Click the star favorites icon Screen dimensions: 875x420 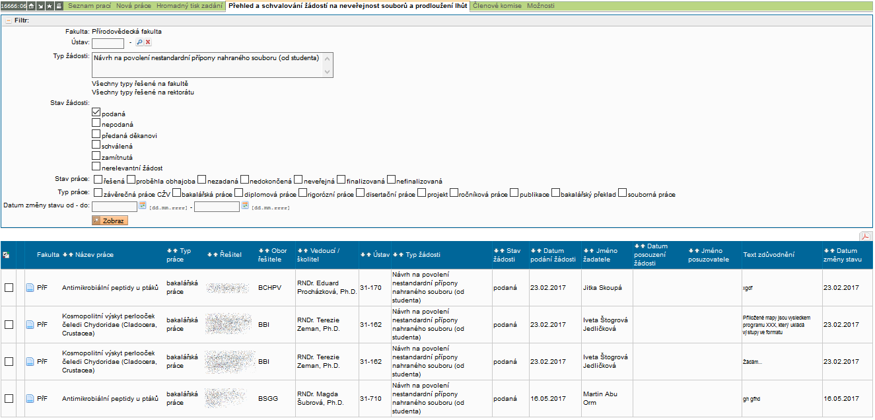click(x=50, y=6)
